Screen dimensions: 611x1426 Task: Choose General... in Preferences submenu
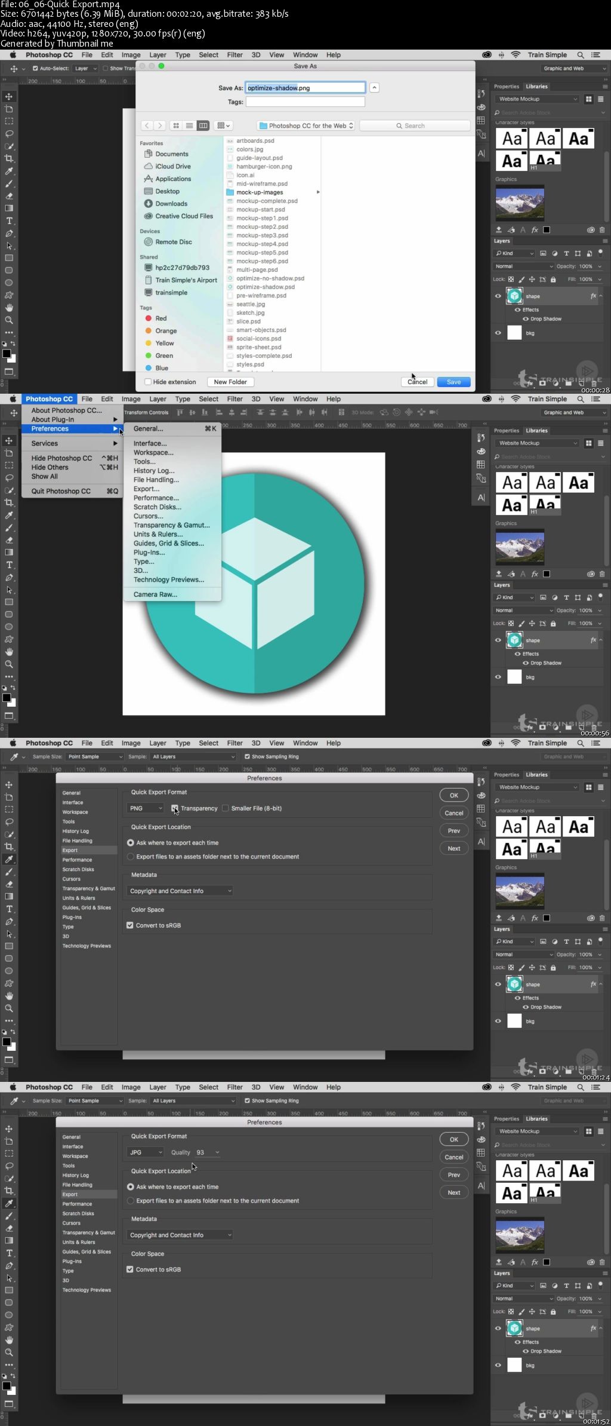coord(148,428)
